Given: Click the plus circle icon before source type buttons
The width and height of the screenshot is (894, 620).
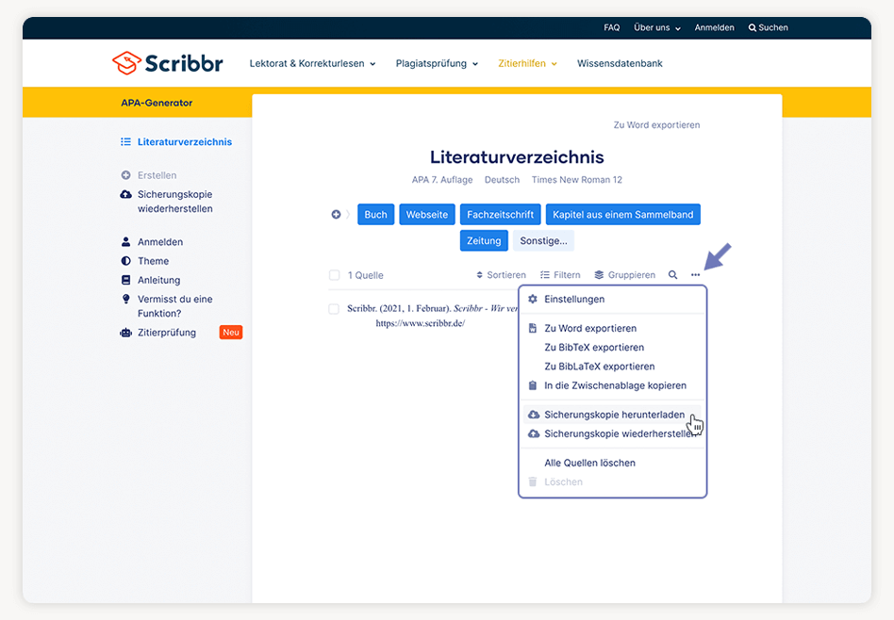Looking at the screenshot, I should [336, 214].
